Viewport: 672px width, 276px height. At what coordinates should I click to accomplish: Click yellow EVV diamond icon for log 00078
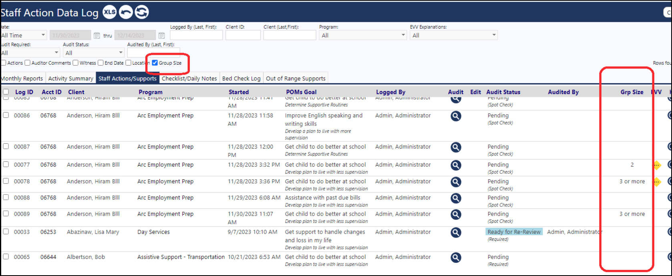tap(657, 182)
